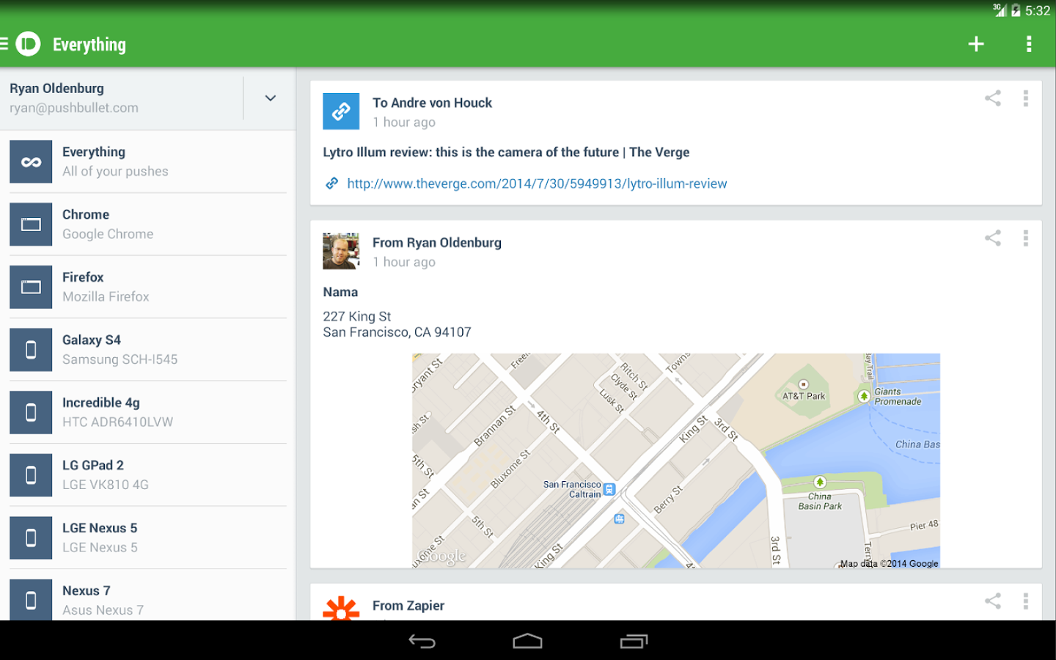Screen dimensions: 1056x660
Task: Open the Google Chrome device label
Action: pyautogui.click(x=108, y=234)
